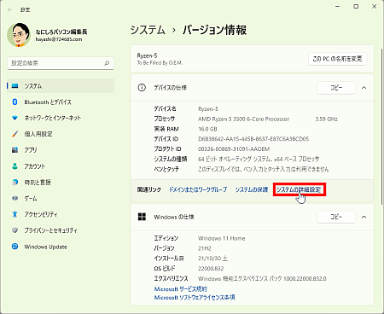Click the Windows logo beside Windows の仕様

pos(142,217)
